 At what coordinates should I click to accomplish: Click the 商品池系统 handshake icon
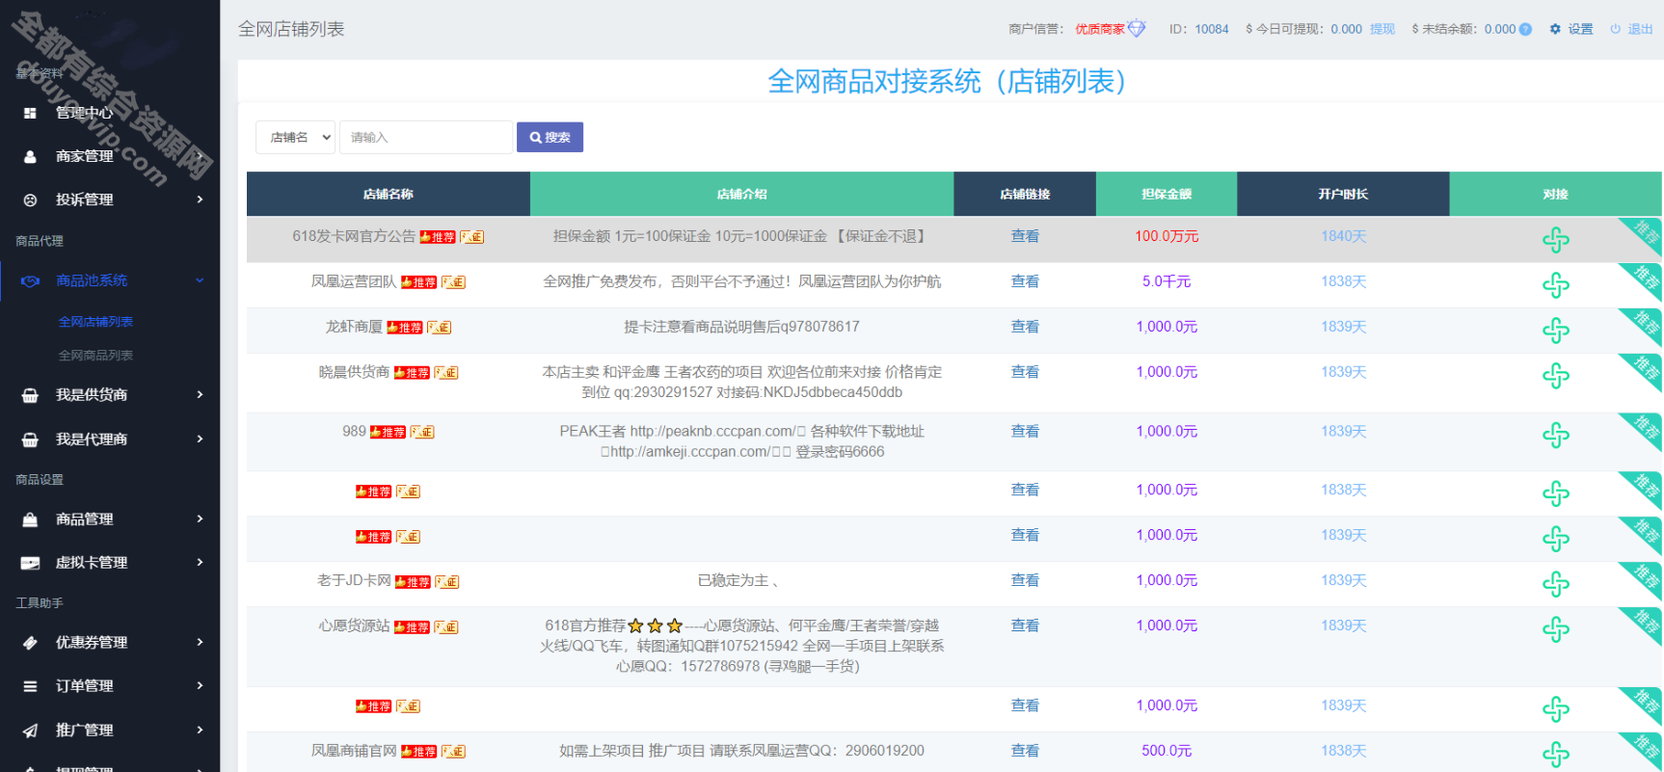30,281
